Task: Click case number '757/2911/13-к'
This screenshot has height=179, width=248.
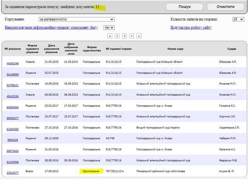Action: coord(115,171)
